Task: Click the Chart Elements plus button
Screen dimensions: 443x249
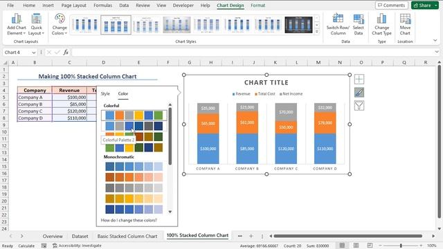Action: (359, 79)
